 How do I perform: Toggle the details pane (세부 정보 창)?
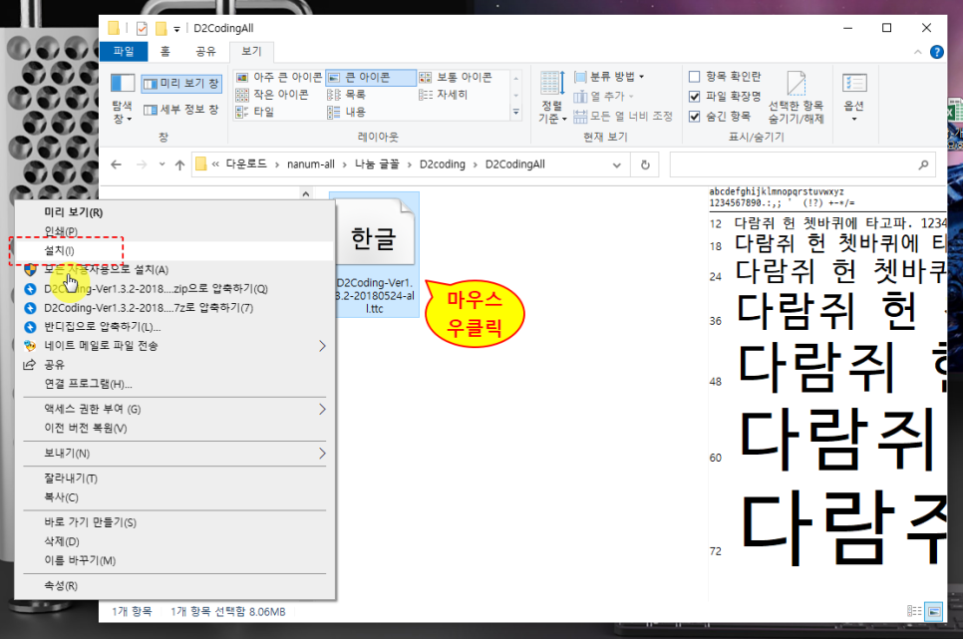[x=181, y=110]
